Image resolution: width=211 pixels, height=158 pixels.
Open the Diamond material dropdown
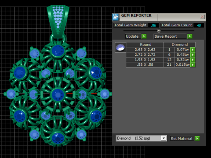pos(164,138)
